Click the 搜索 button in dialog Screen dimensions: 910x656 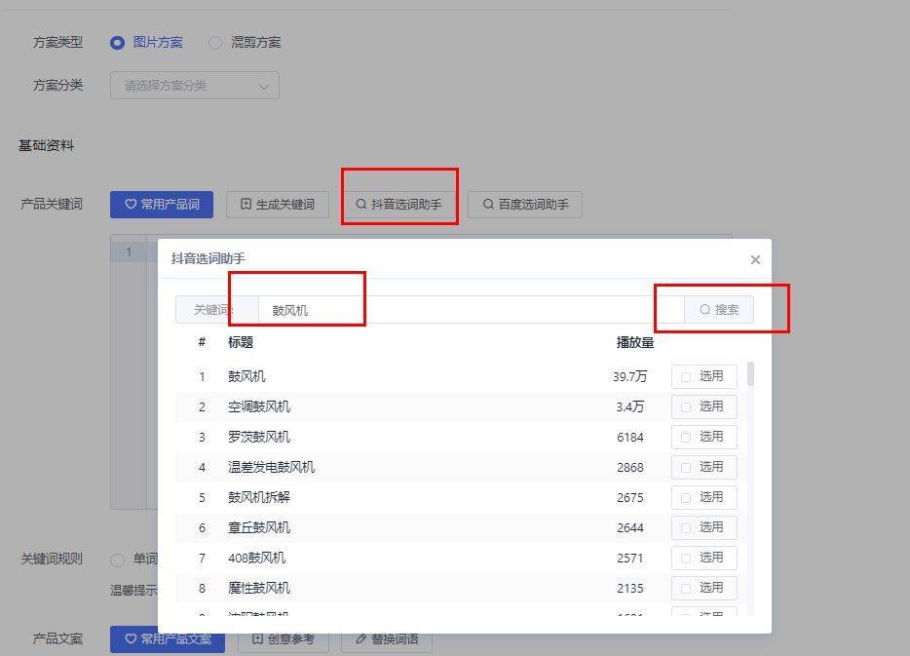tap(719, 309)
